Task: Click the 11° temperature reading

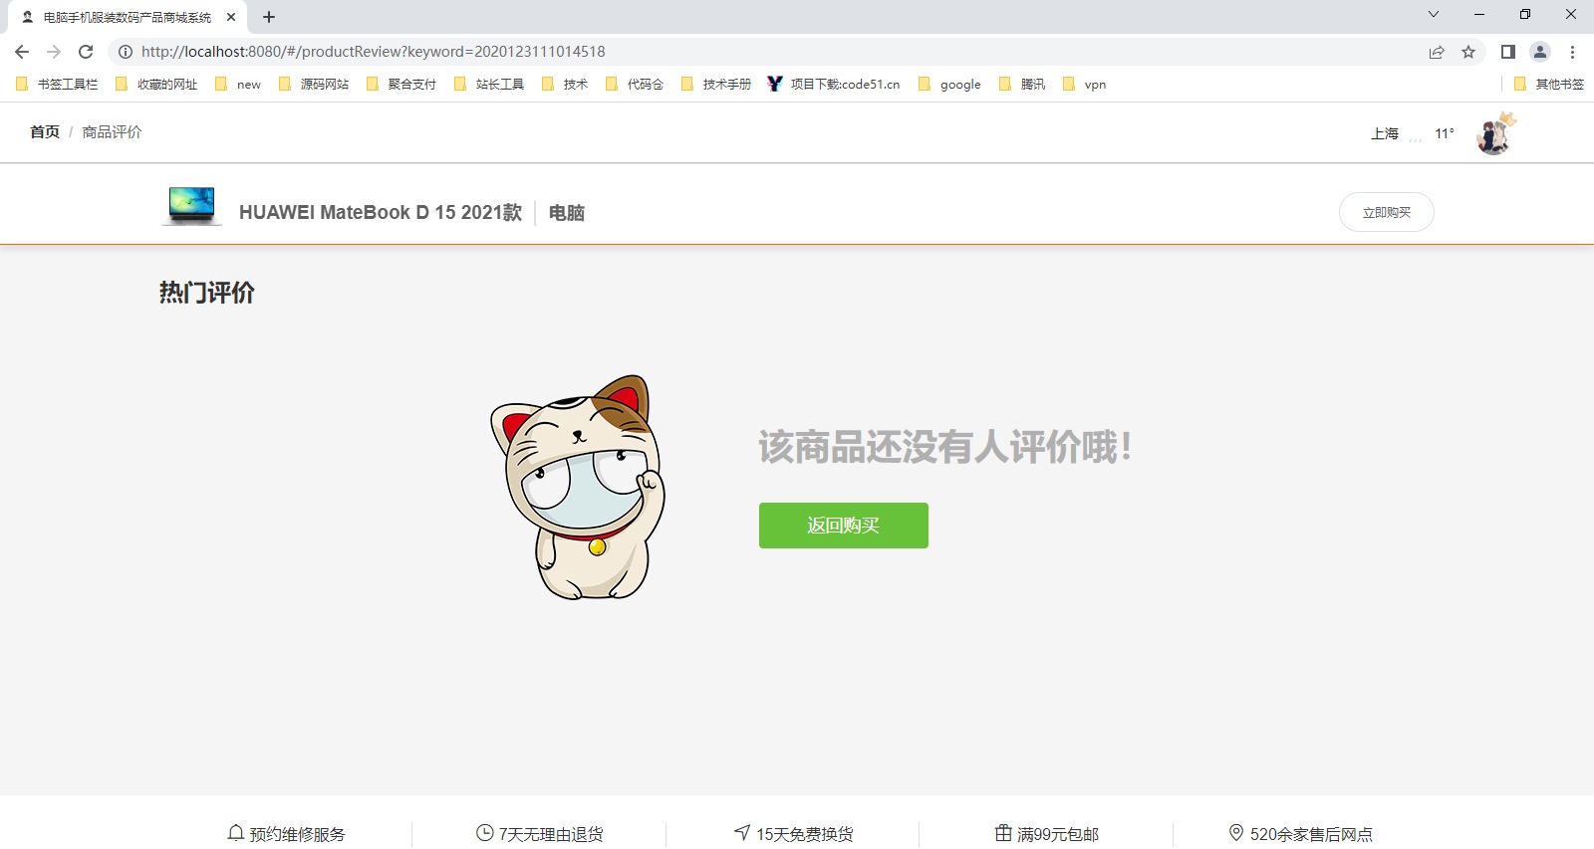Action: 1445,133
